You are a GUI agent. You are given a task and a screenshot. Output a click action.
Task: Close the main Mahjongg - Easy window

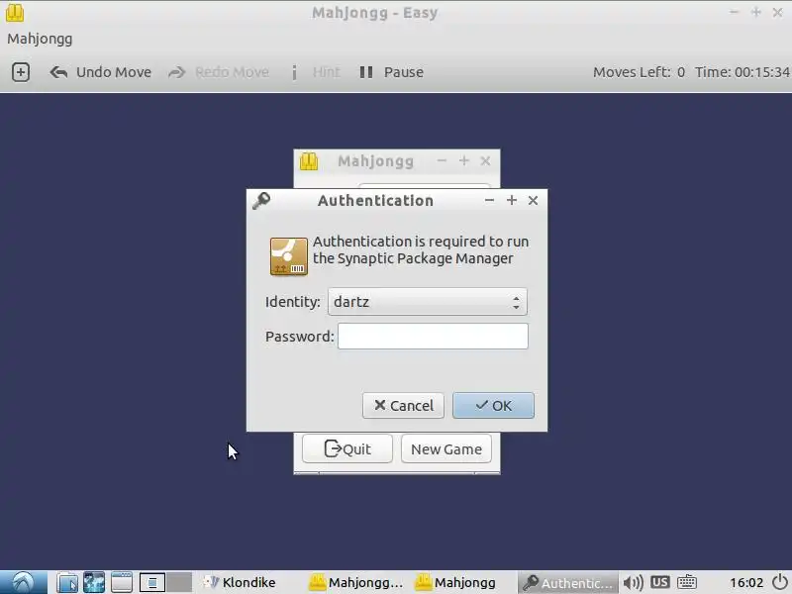coord(777,13)
